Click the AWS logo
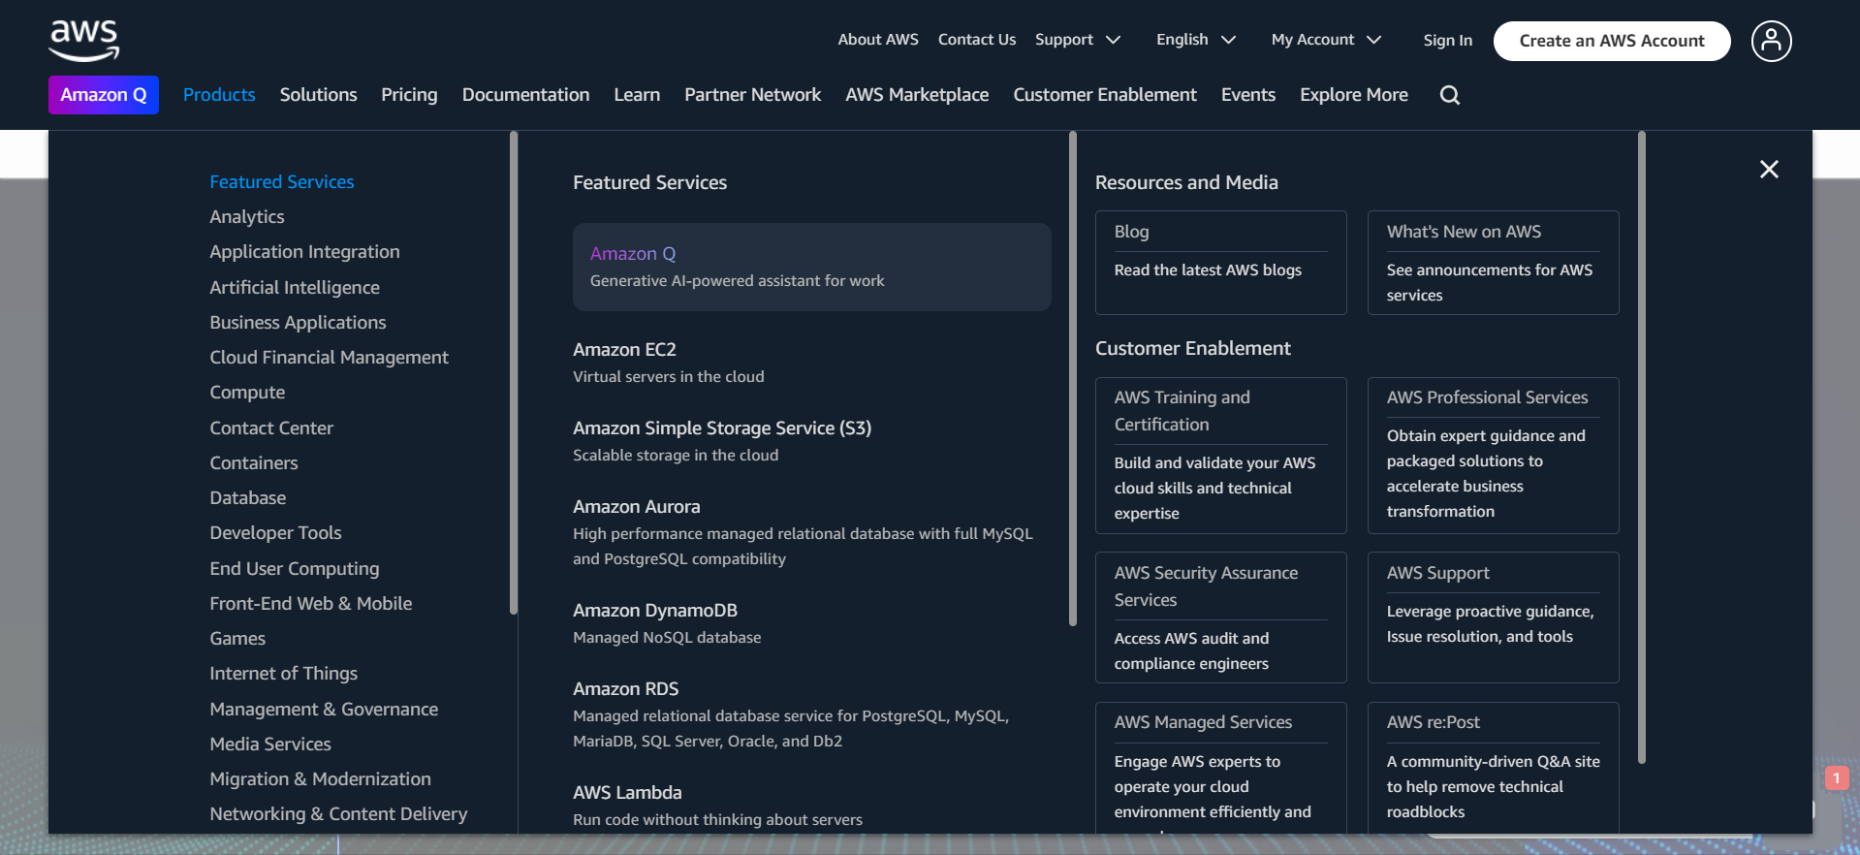 (84, 41)
